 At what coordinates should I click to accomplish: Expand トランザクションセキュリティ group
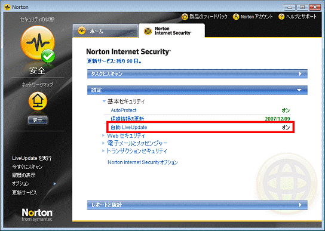pyautogui.click(x=103, y=151)
